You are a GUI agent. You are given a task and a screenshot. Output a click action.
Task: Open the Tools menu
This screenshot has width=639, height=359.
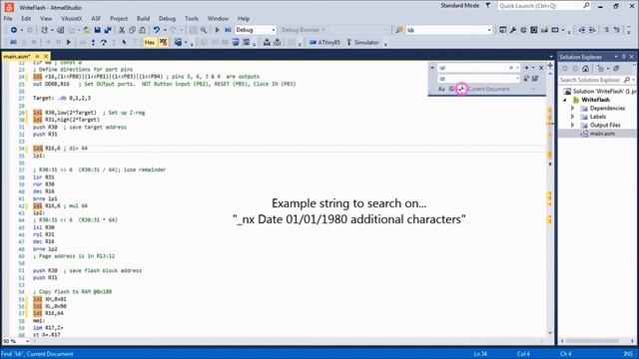[x=191, y=19]
